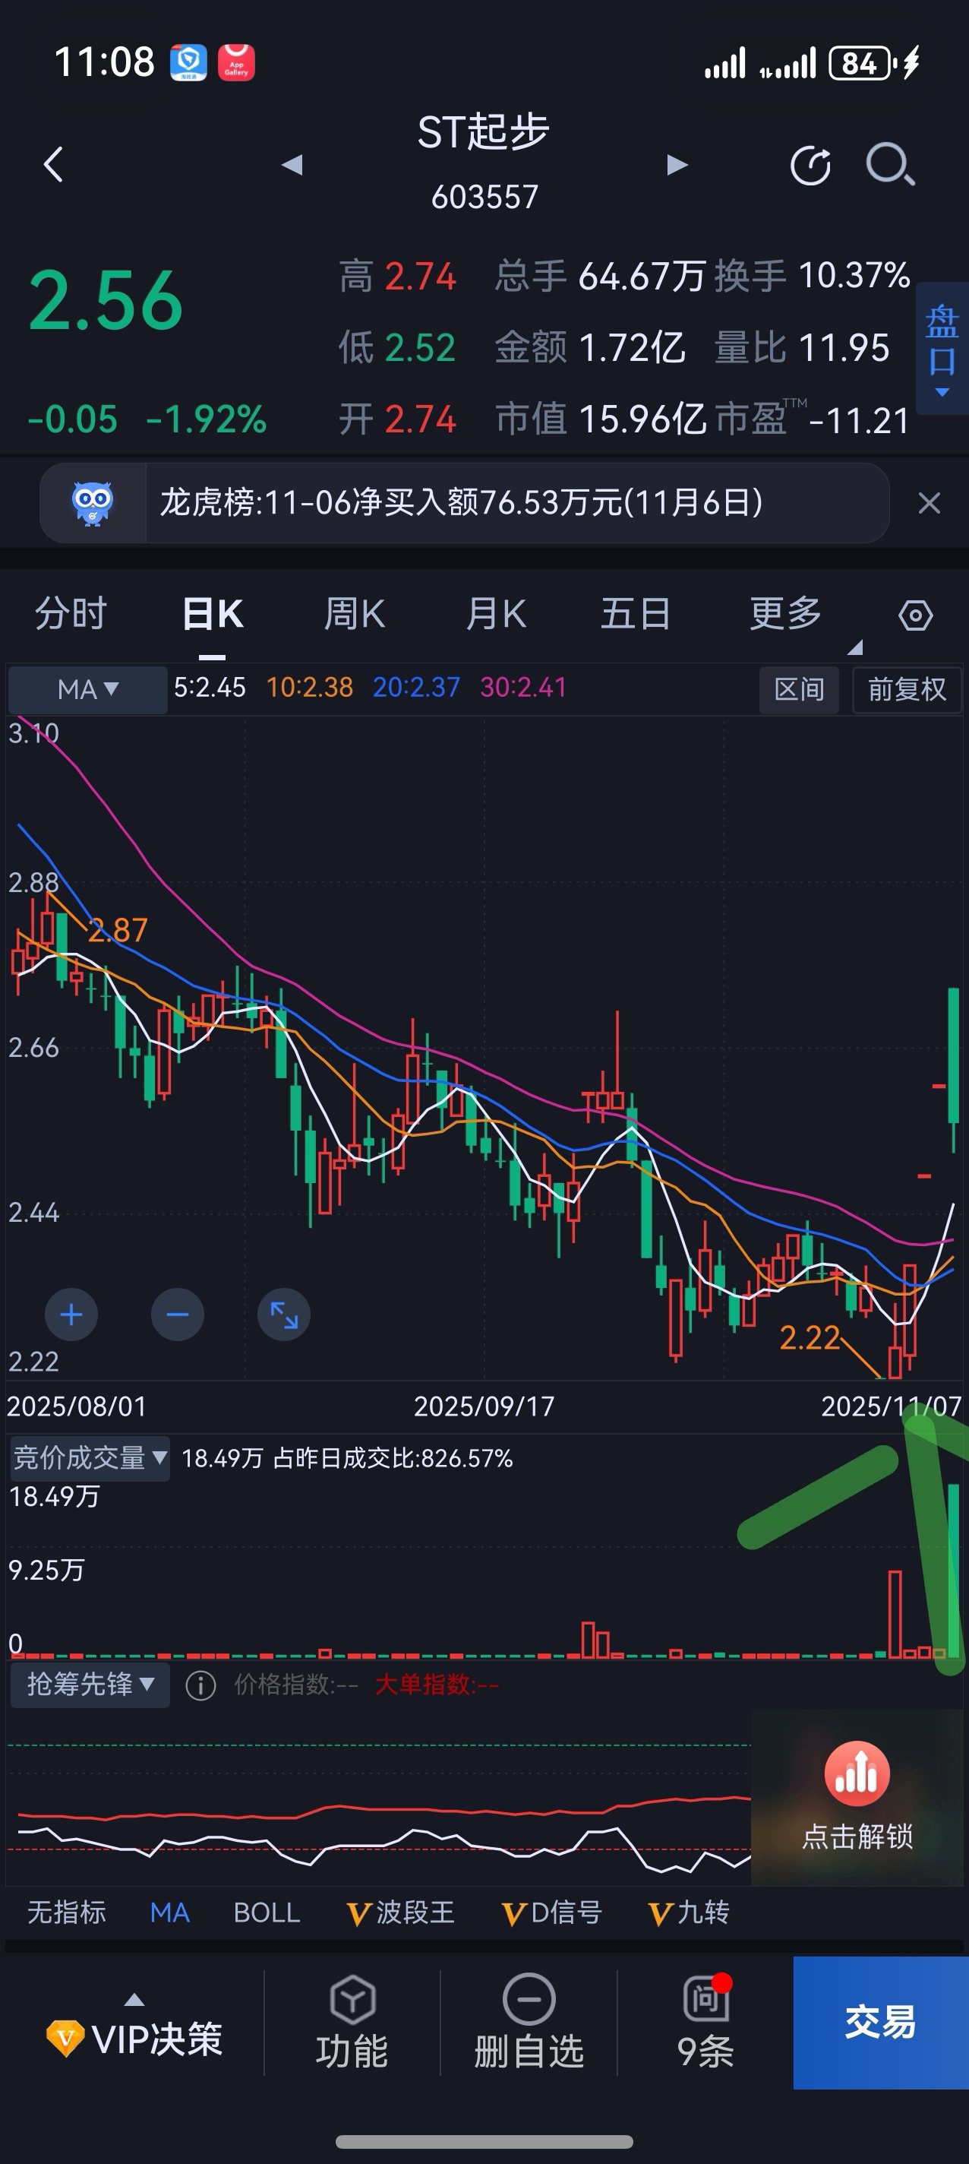Viewport: 969px width, 2164px height.
Task: Open the 交易 trade button
Action: (881, 2023)
